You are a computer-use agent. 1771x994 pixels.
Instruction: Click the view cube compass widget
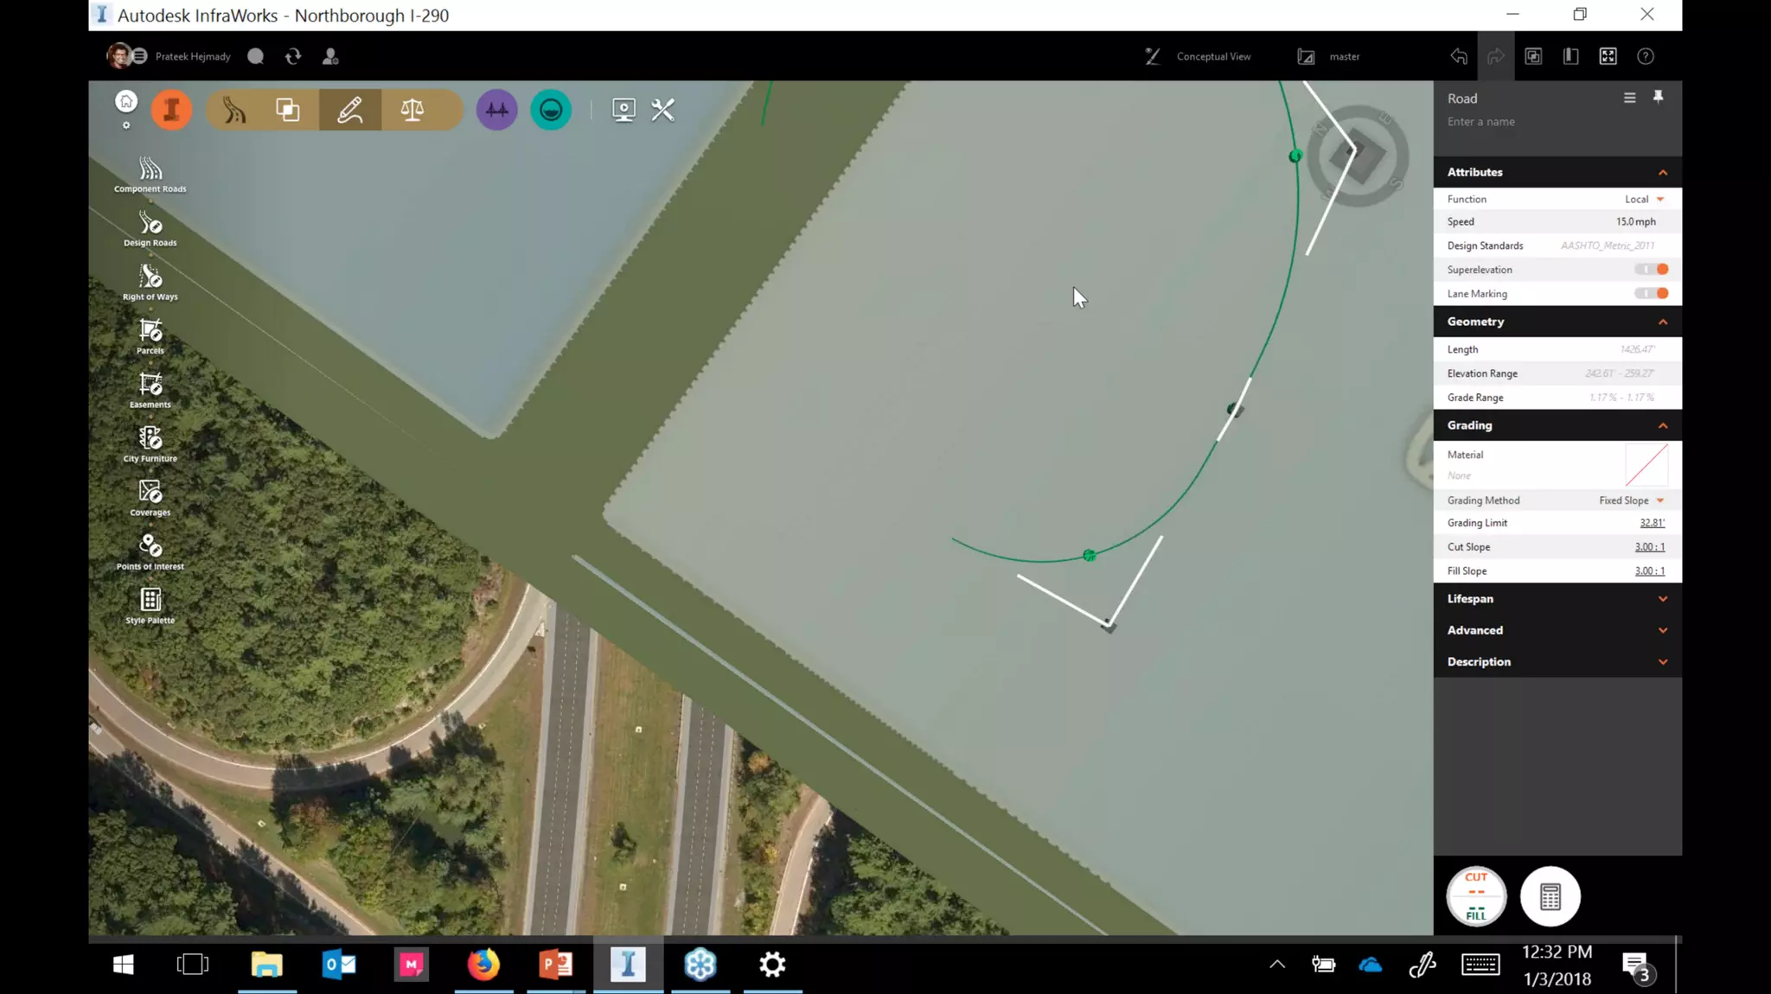point(1357,156)
